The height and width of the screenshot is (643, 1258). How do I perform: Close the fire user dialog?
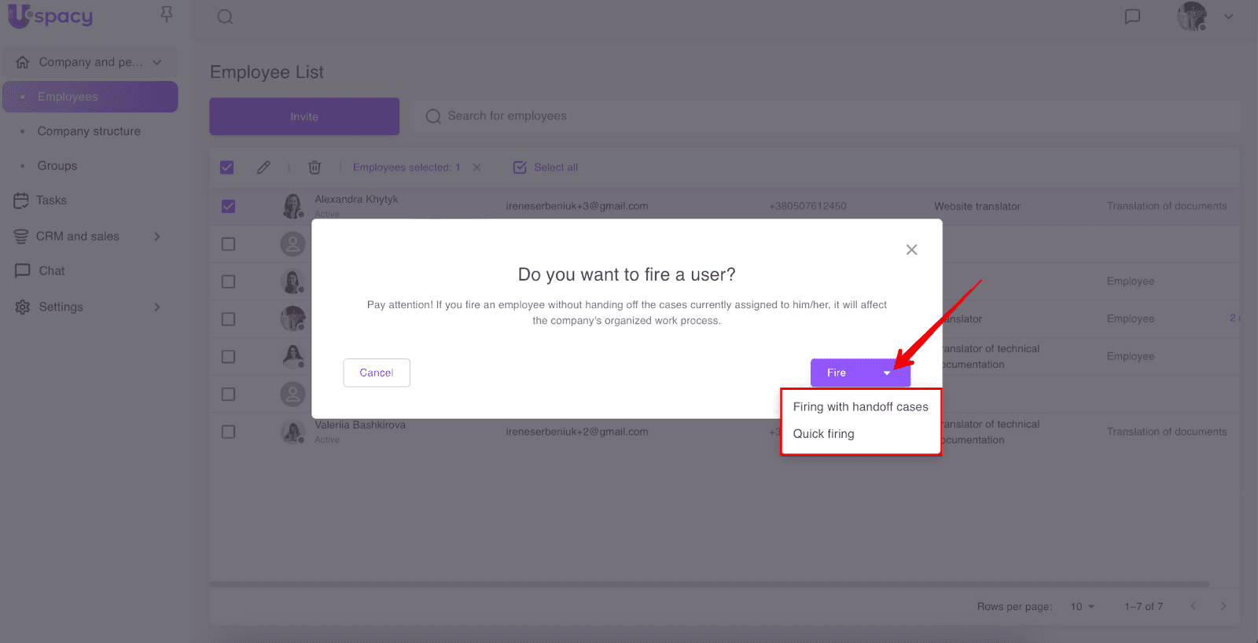click(x=911, y=250)
